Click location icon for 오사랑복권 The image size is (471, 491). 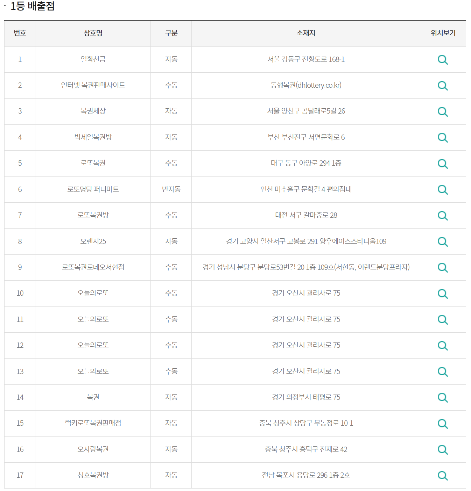[x=443, y=449]
